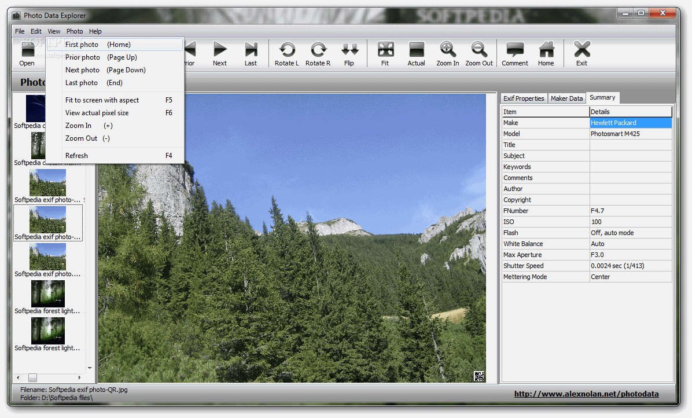Image resolution: width=692 pixels, height=418 pixels.
Task: Click the Filename status bar text
Action: tap(74, 390)
